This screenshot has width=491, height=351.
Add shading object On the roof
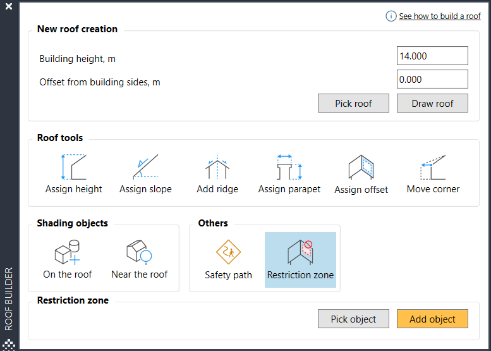68,260
